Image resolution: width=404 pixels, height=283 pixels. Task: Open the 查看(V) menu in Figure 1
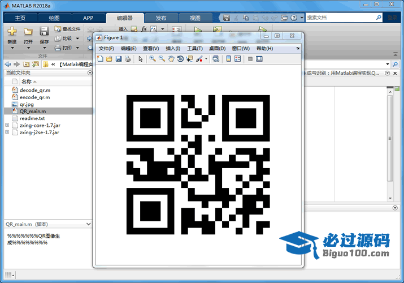click(x=151, y=49)
